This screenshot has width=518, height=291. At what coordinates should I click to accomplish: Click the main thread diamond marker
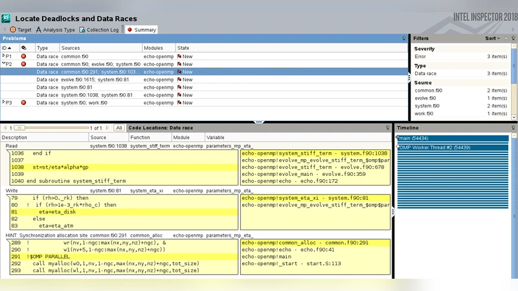[x=398, y=138]
